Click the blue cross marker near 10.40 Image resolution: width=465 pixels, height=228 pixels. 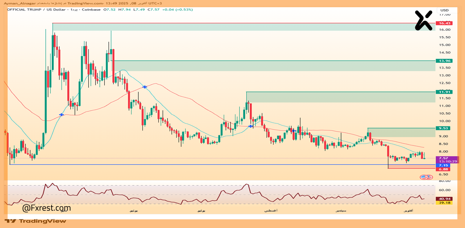[61, 115]
